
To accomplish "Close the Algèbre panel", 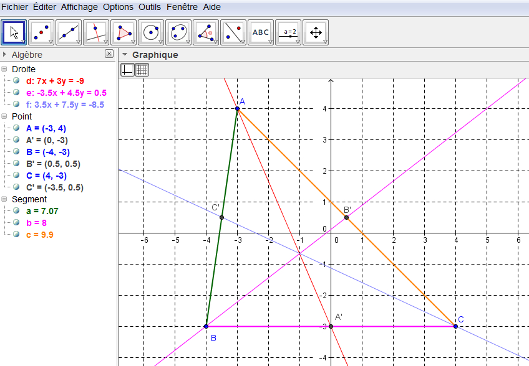I will pos(109,54).
